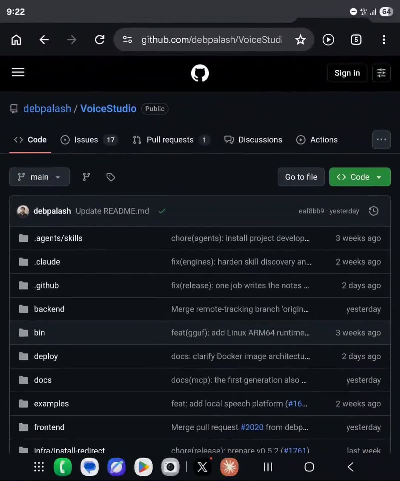Open the backend folder
This screenshot has width=400, height=481.
(49, 309)
